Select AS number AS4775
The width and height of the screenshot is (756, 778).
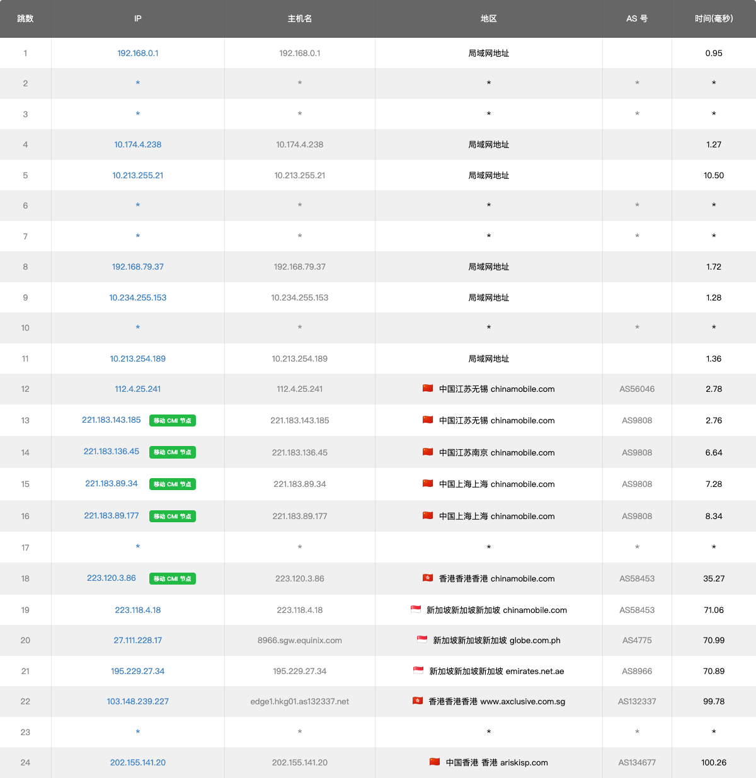(x=637, y=640)
